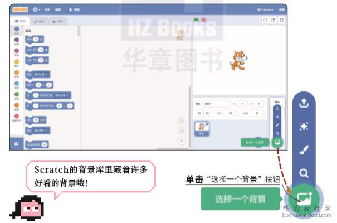This screenshot has width=337, height=223.
Task: Click the enlarged magnifier search icon
Action: point(304,173)
